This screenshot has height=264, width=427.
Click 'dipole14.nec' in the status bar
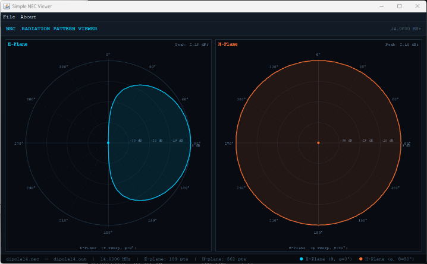(23, 259)
